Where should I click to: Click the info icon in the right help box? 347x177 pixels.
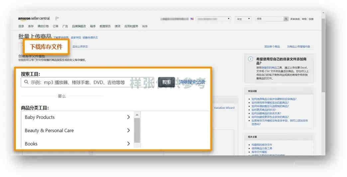(250, 59)
